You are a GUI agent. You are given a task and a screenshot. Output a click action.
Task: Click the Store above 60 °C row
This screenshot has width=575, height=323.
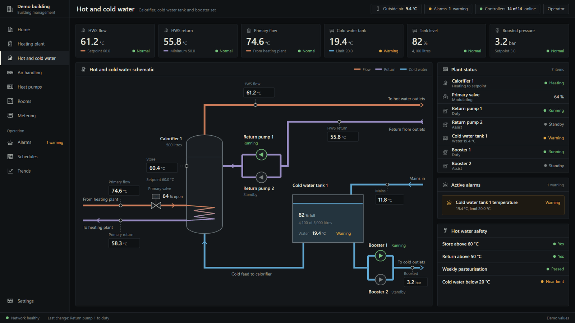(x=503, y=244)
